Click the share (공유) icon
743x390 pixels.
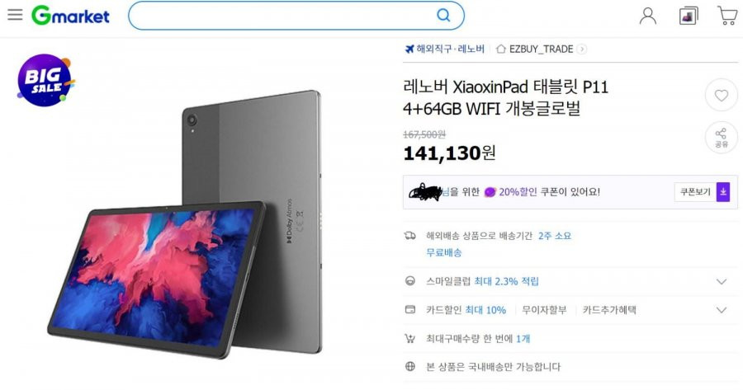pos(722,138)
